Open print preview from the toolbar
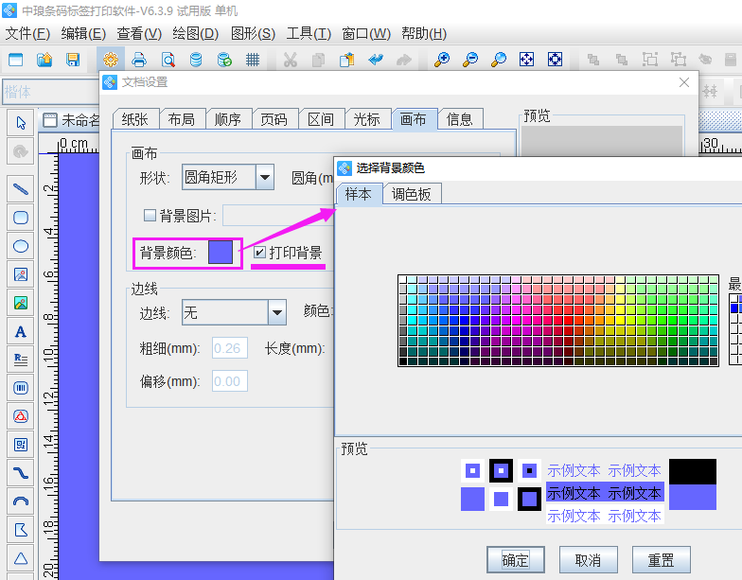 168,60
